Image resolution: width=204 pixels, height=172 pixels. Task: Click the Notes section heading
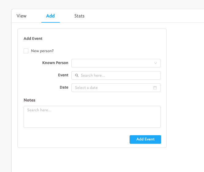(29, 100)
